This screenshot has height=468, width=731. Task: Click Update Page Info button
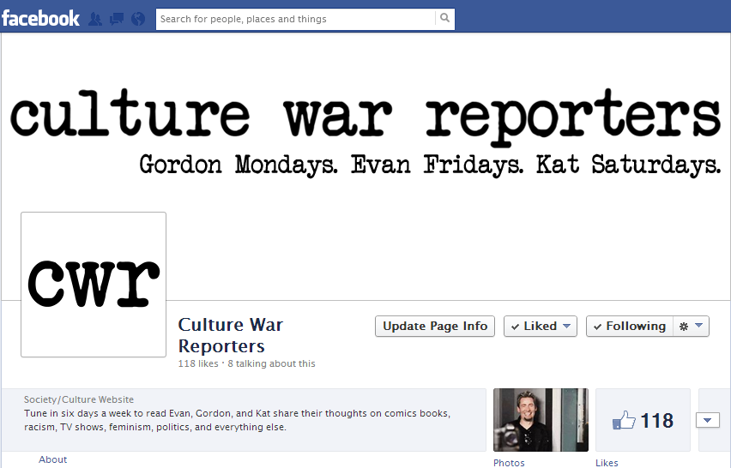coord(435,326)
